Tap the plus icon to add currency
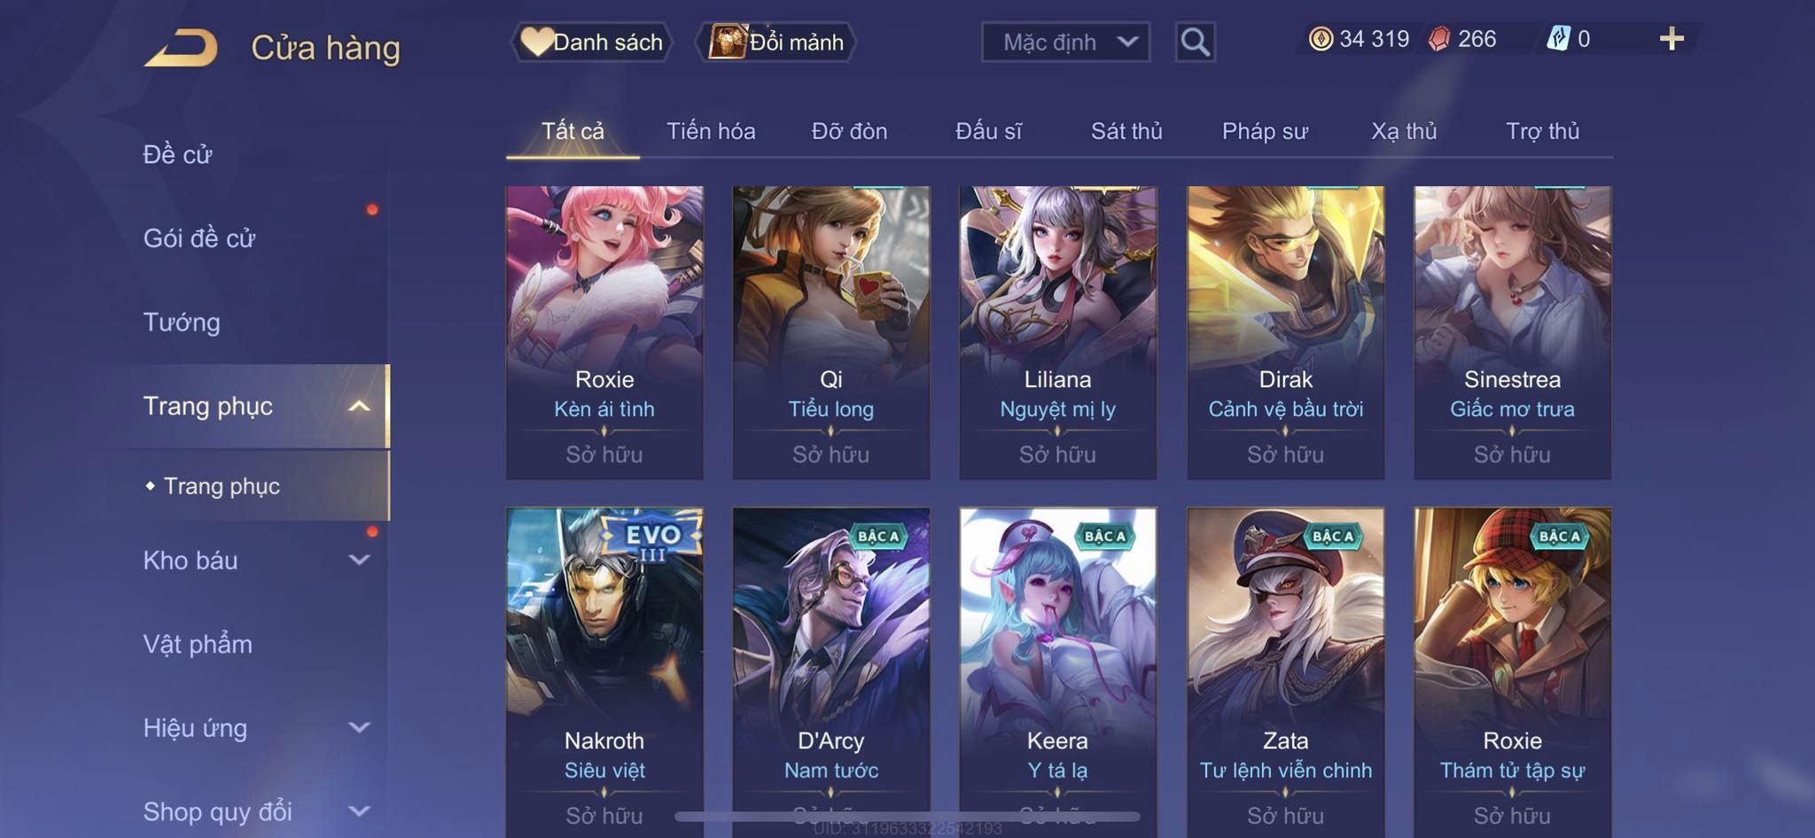The width and height of the screenshot is (1815, 838). click(x=1671, y=39)
